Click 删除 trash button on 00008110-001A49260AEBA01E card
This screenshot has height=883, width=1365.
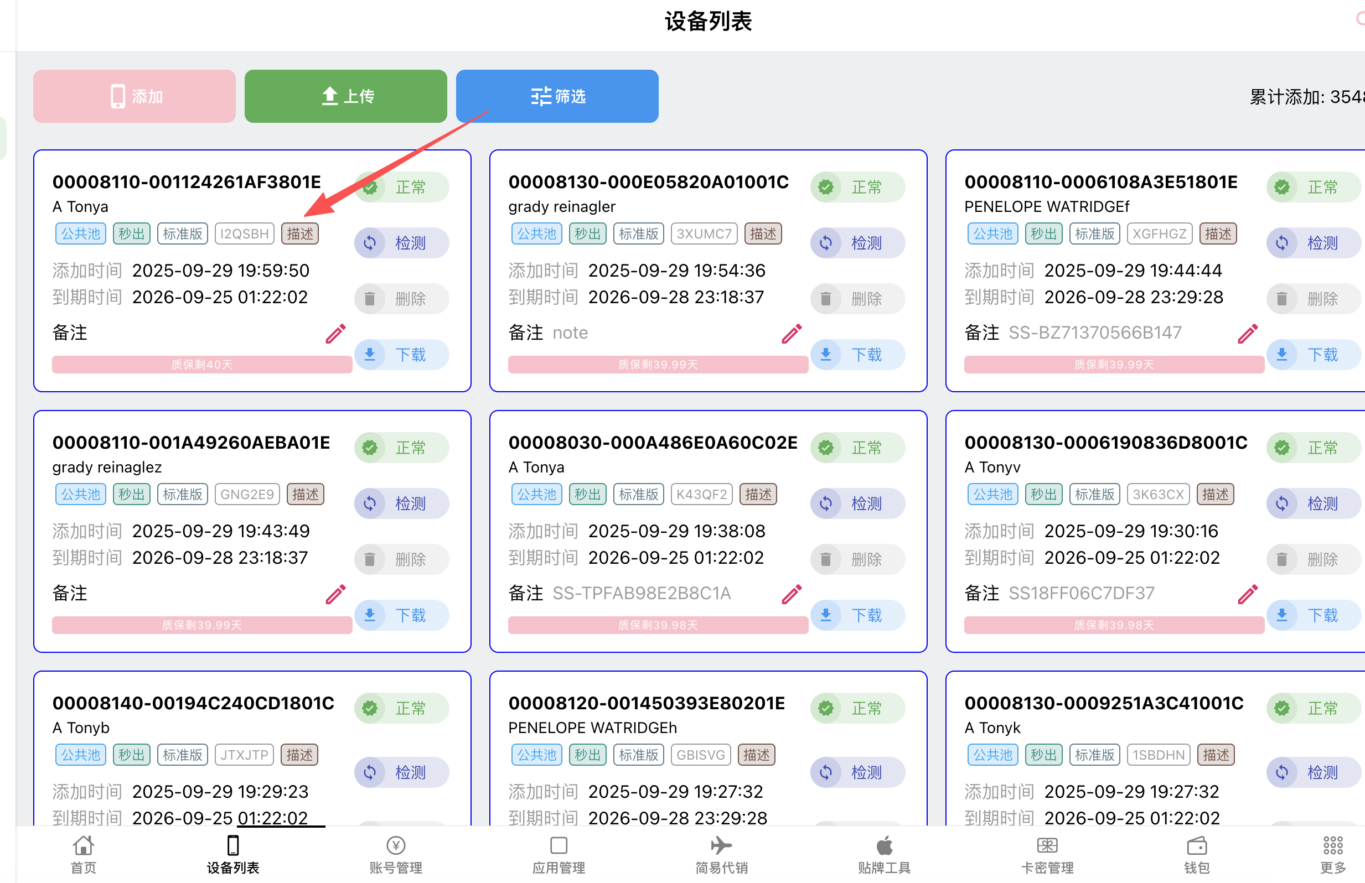pyautogui.click(x=401, y=559)
